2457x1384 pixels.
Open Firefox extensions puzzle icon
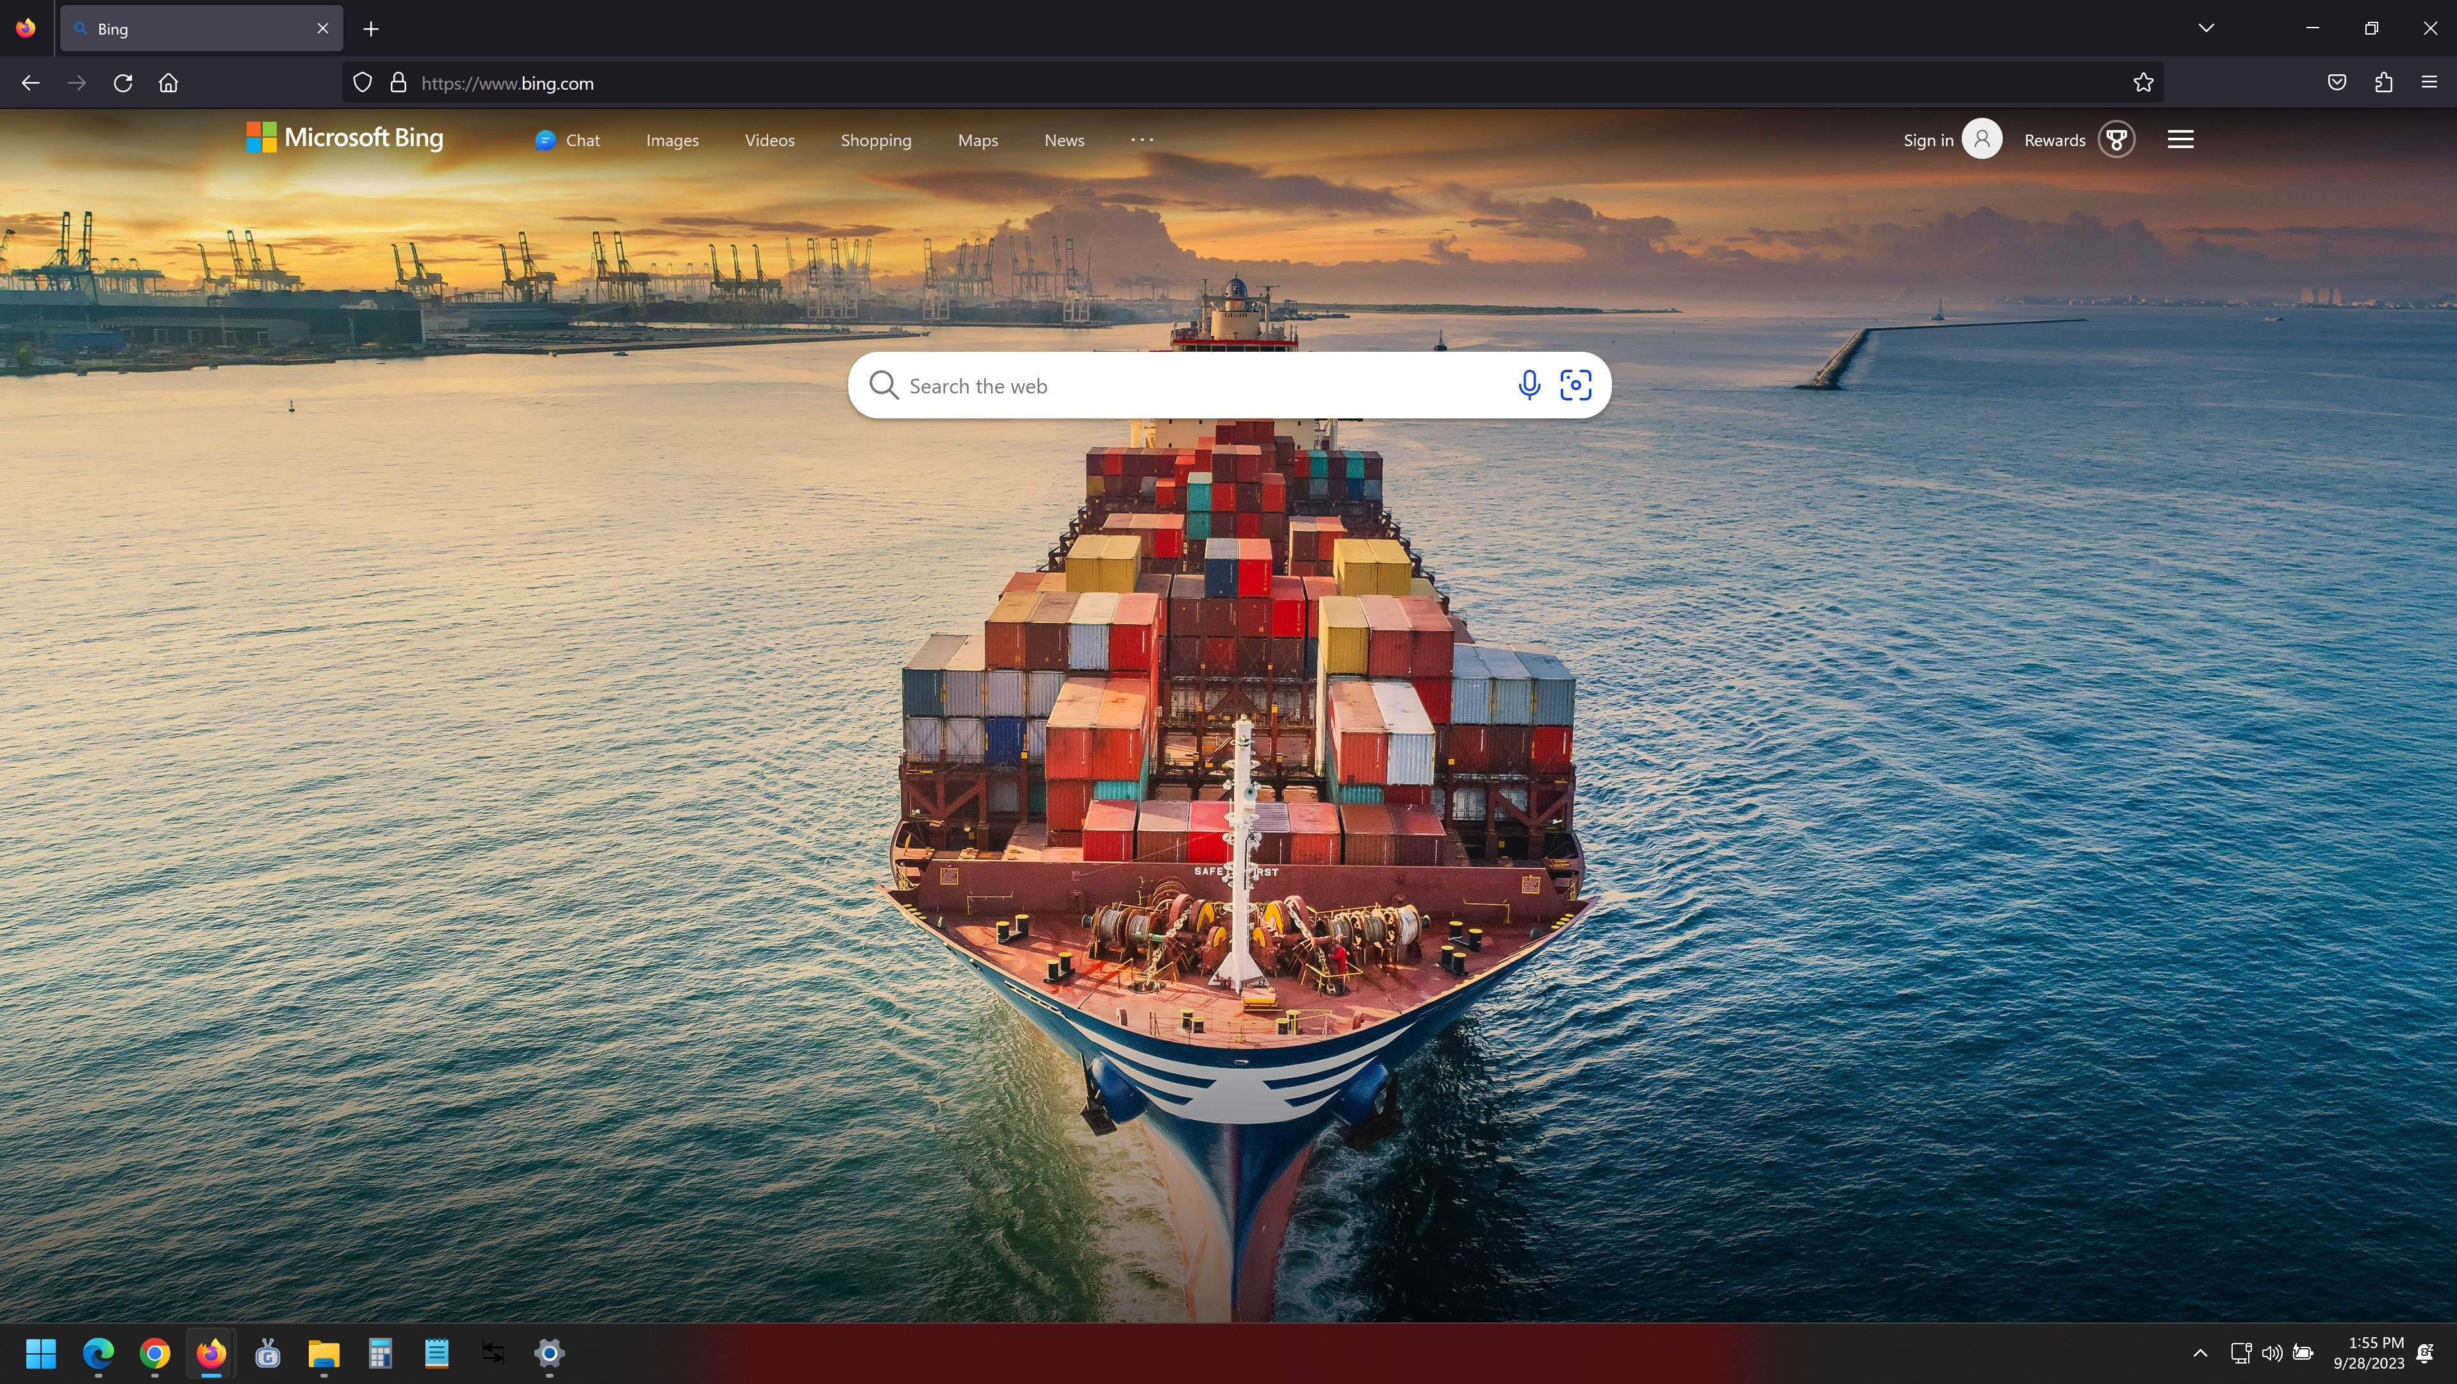[2383, 83]
